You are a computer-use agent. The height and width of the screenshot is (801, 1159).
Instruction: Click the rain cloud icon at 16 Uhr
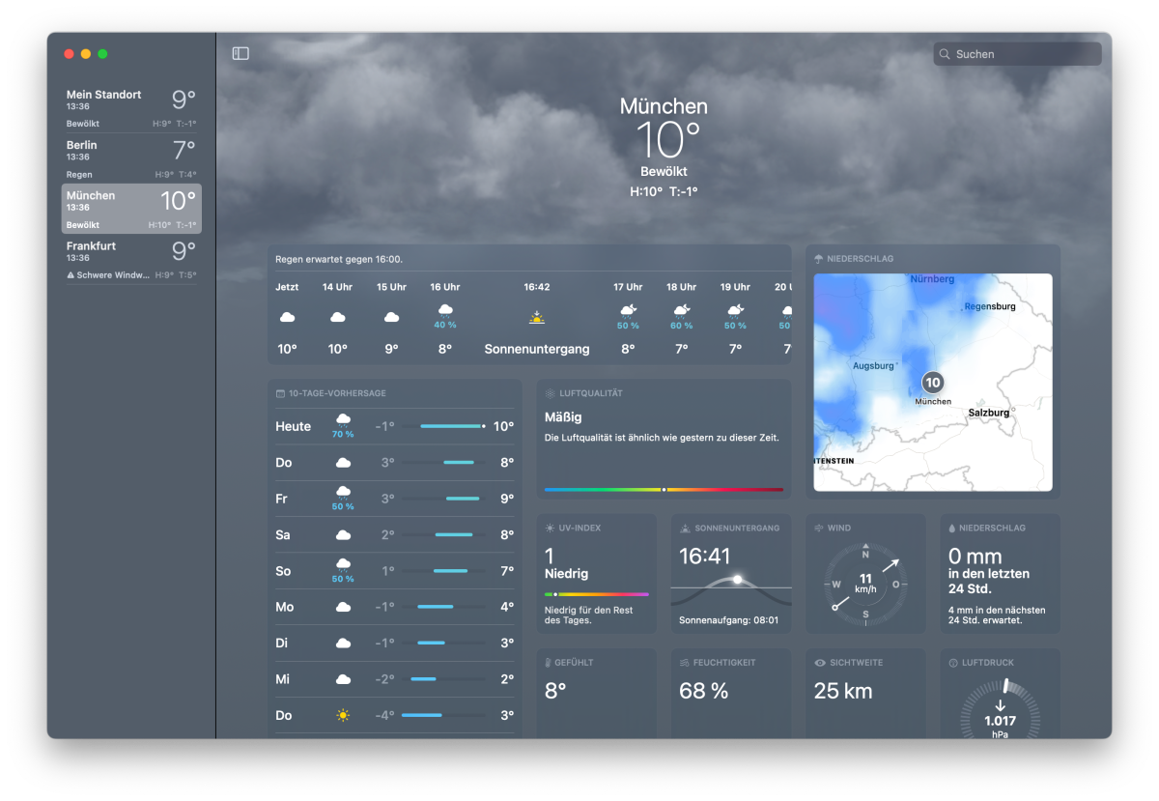[445, 311]
